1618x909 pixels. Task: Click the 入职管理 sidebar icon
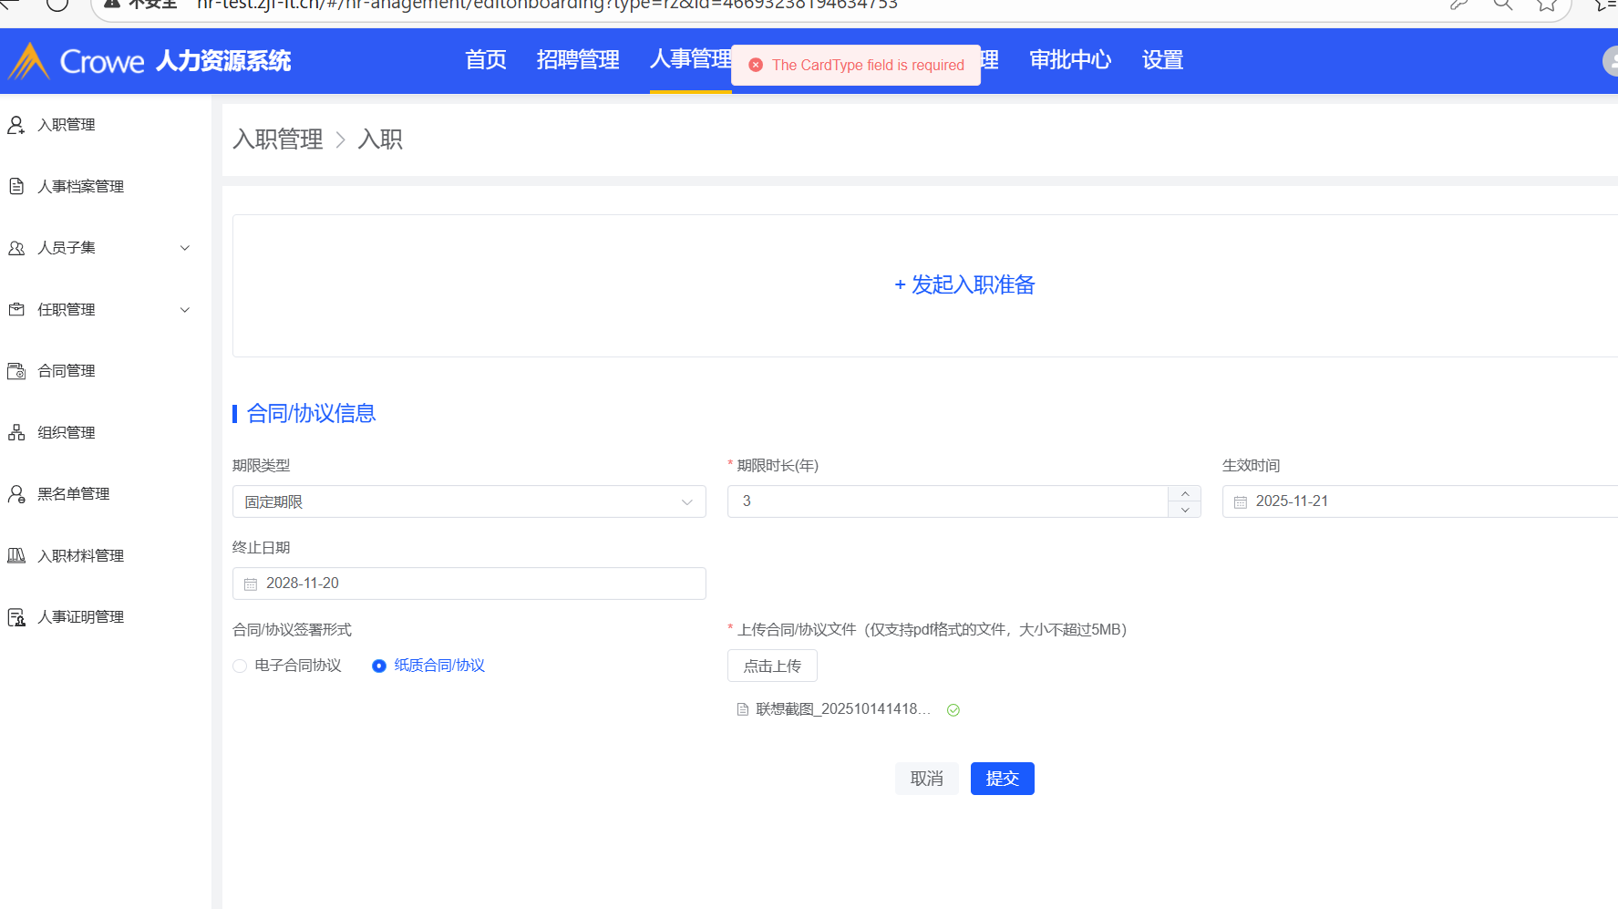pyautogui.click(x=16, y=125)
